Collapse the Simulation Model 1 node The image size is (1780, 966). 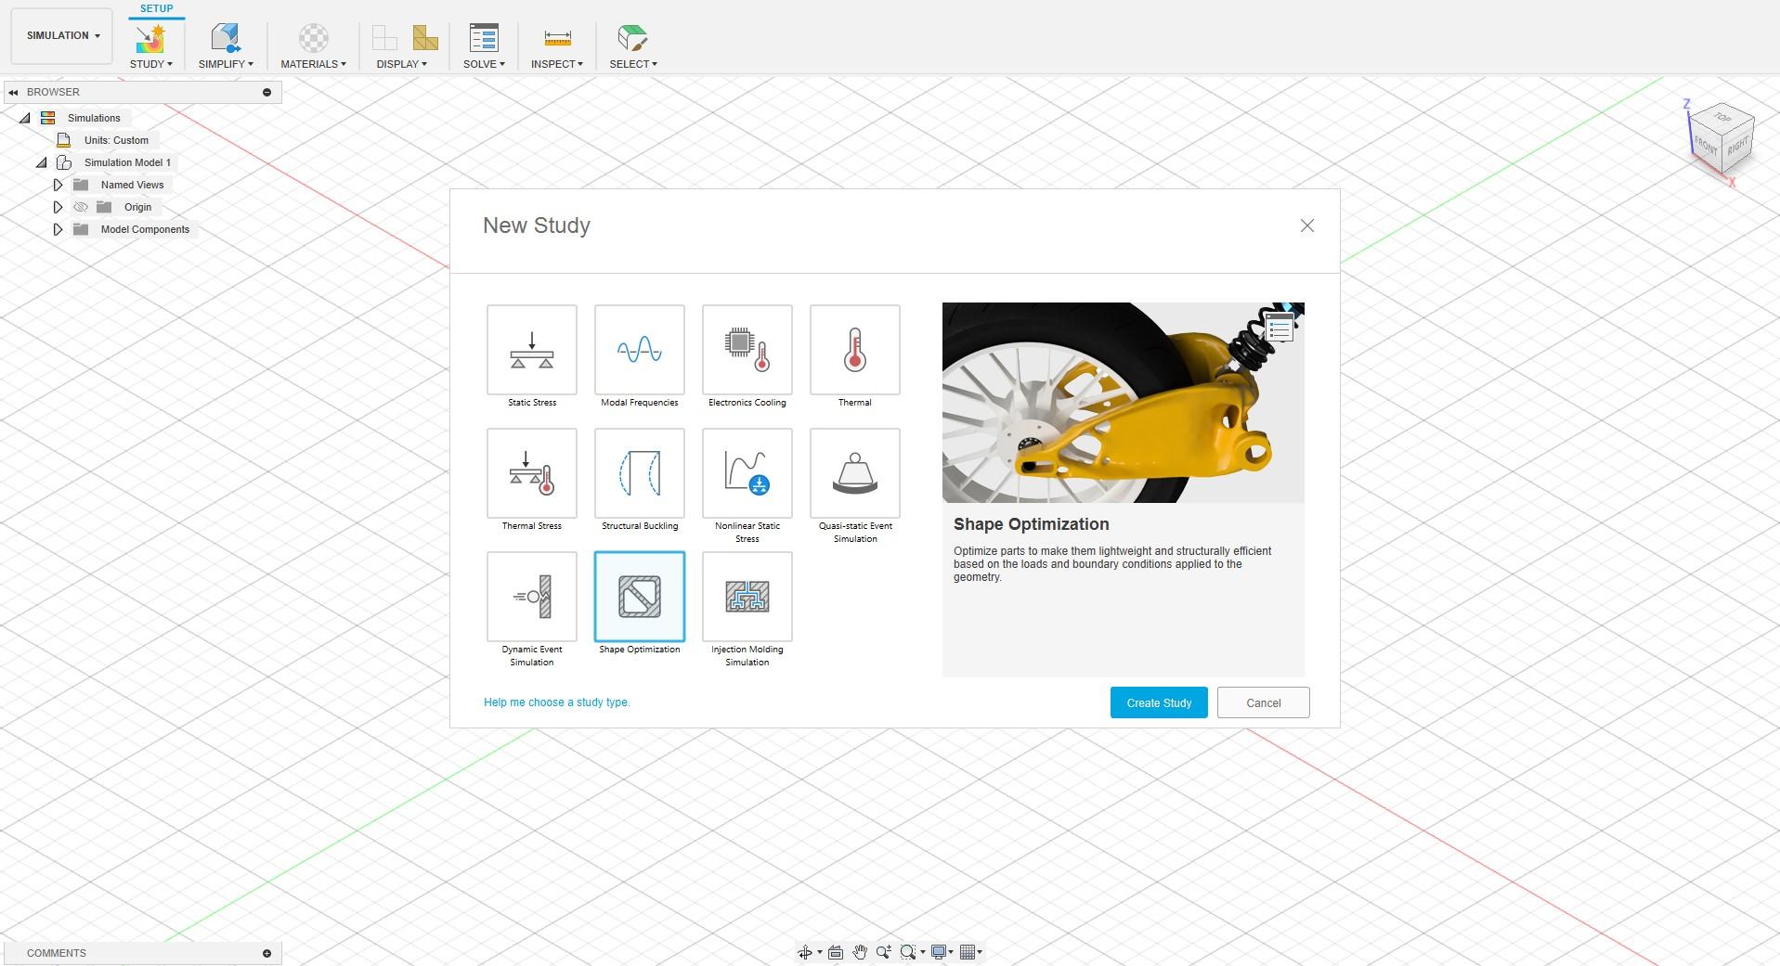tap(42, 162)
